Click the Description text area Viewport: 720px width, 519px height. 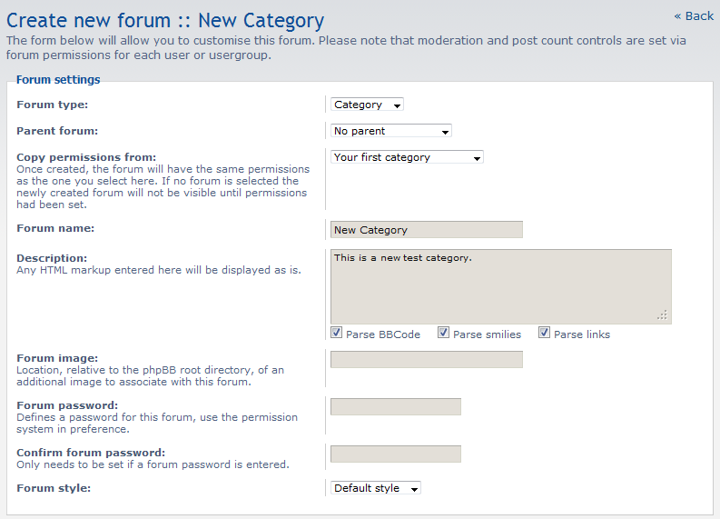[501, 287]
